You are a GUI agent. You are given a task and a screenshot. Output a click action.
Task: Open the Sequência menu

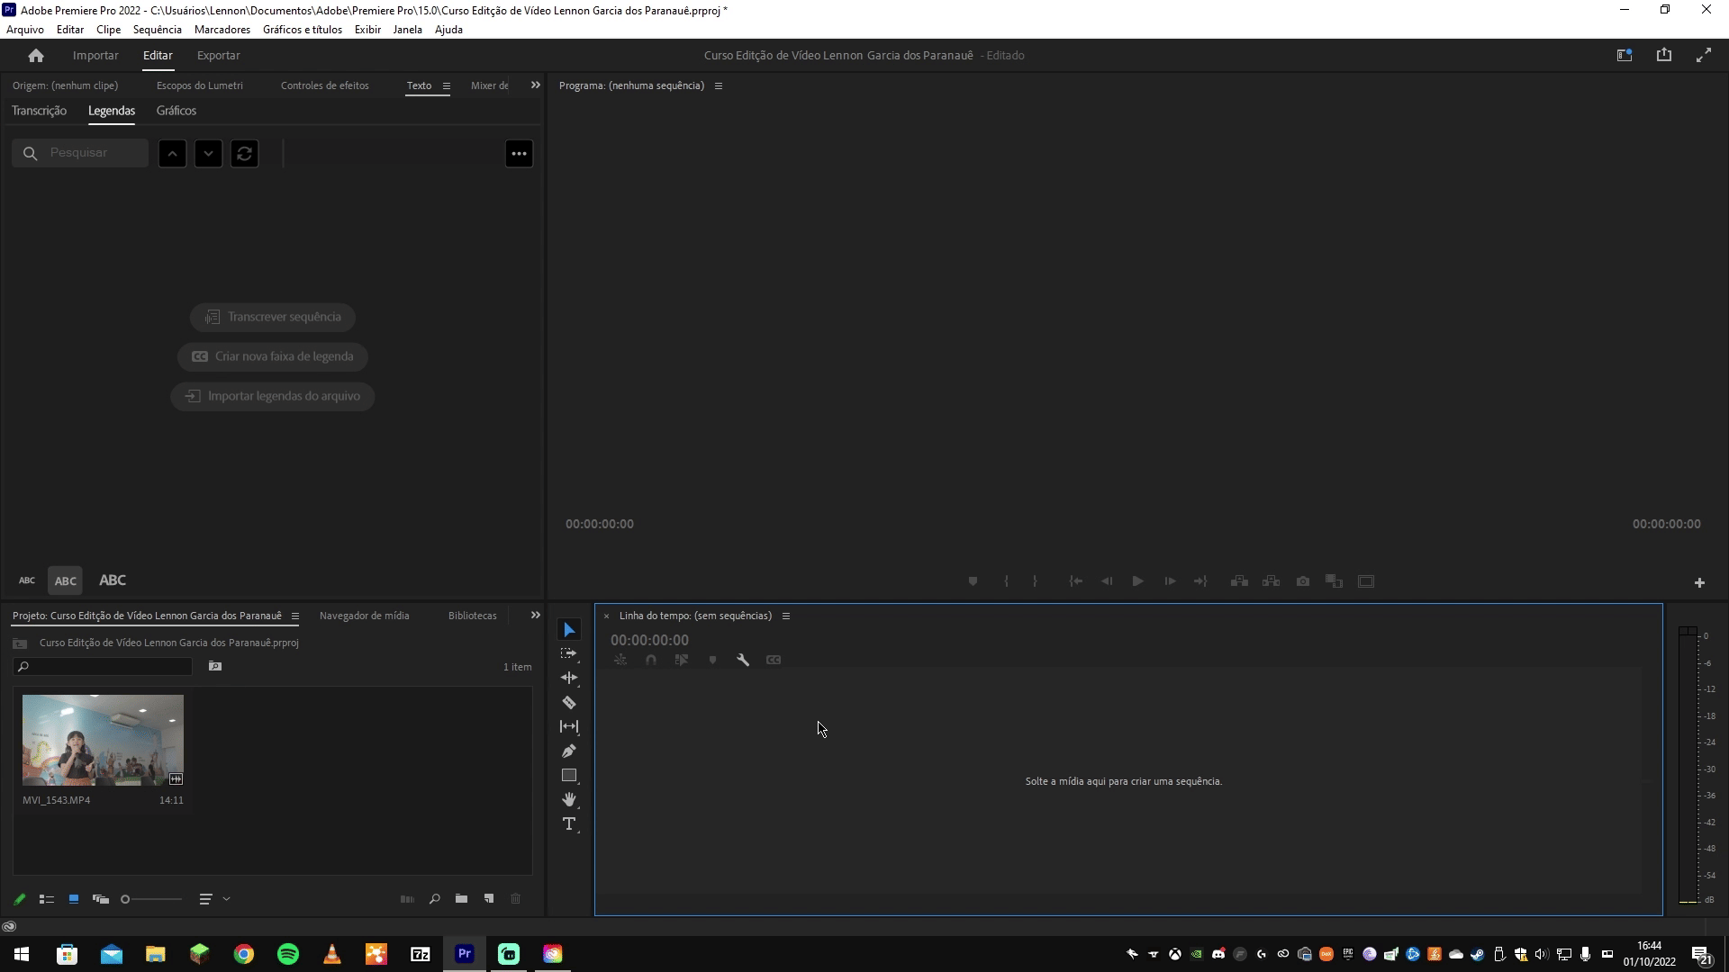tap(157, 30)
